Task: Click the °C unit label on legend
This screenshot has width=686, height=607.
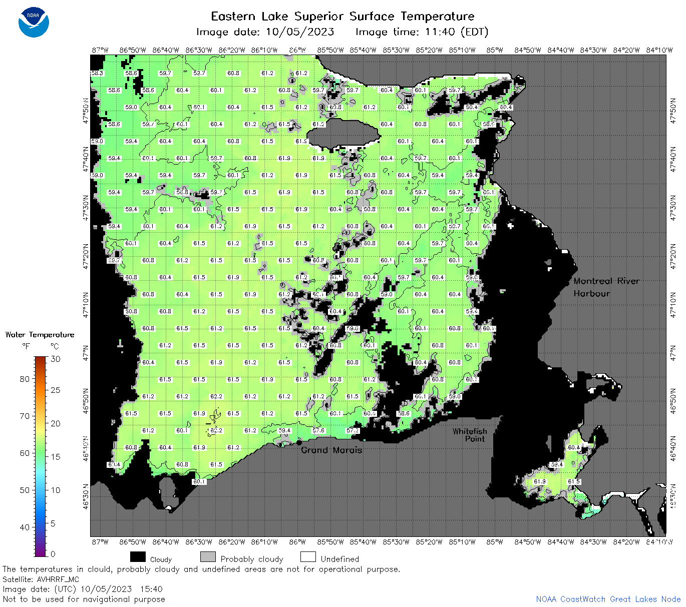Action: coord(55,346)
